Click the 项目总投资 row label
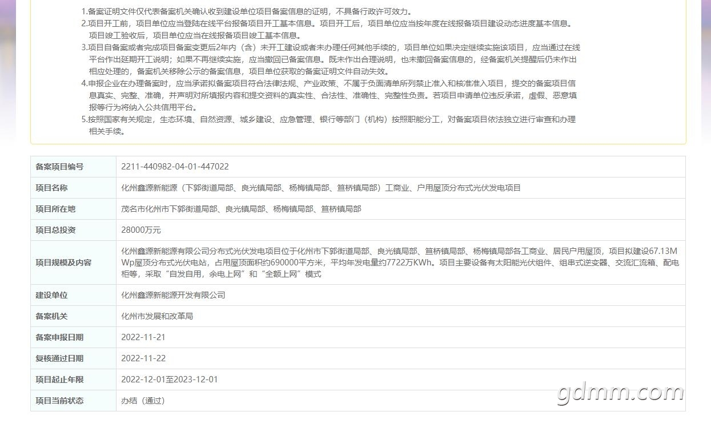Screen dimensions: 711x428 55,230
